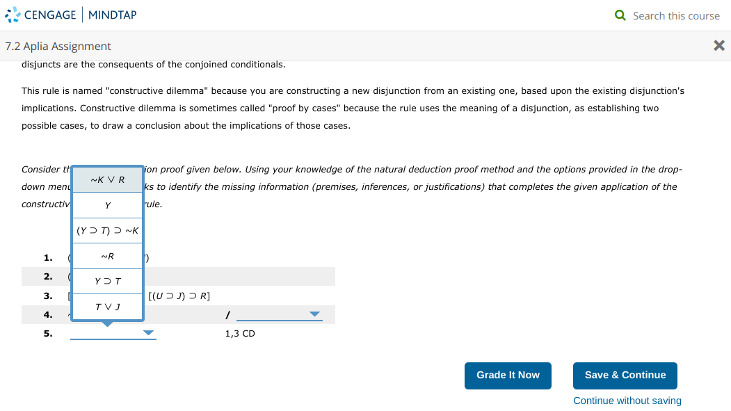The image size is (731, 411).
Task: Click the dropdown arrow on line 5 blank
Action: coord(148,332)
